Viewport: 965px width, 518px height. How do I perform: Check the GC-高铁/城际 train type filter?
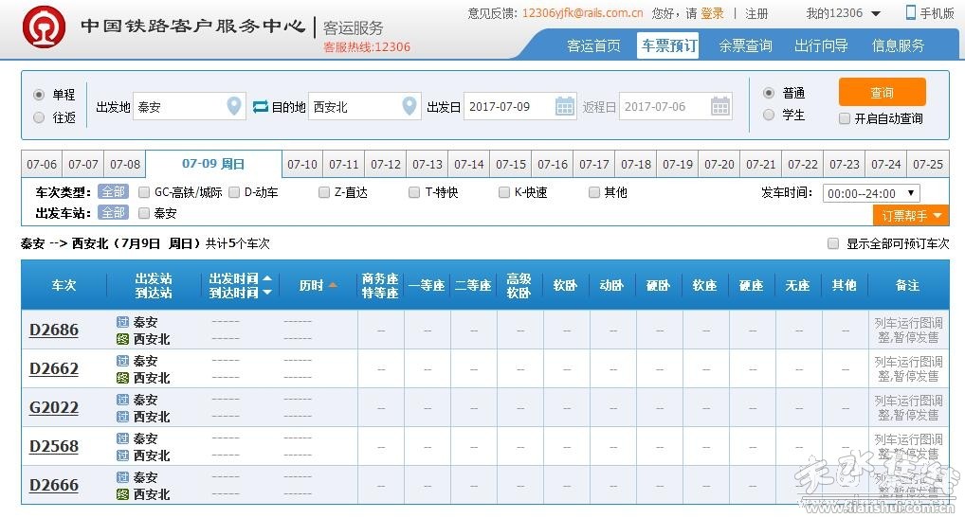144,192
